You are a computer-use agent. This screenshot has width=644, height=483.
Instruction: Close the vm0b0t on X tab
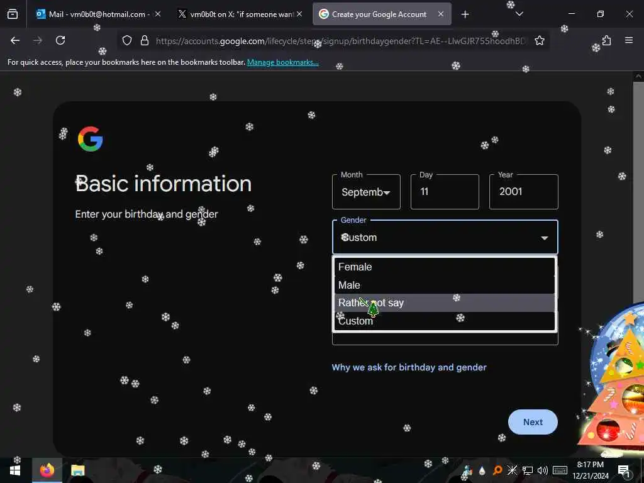coord(299,14)
